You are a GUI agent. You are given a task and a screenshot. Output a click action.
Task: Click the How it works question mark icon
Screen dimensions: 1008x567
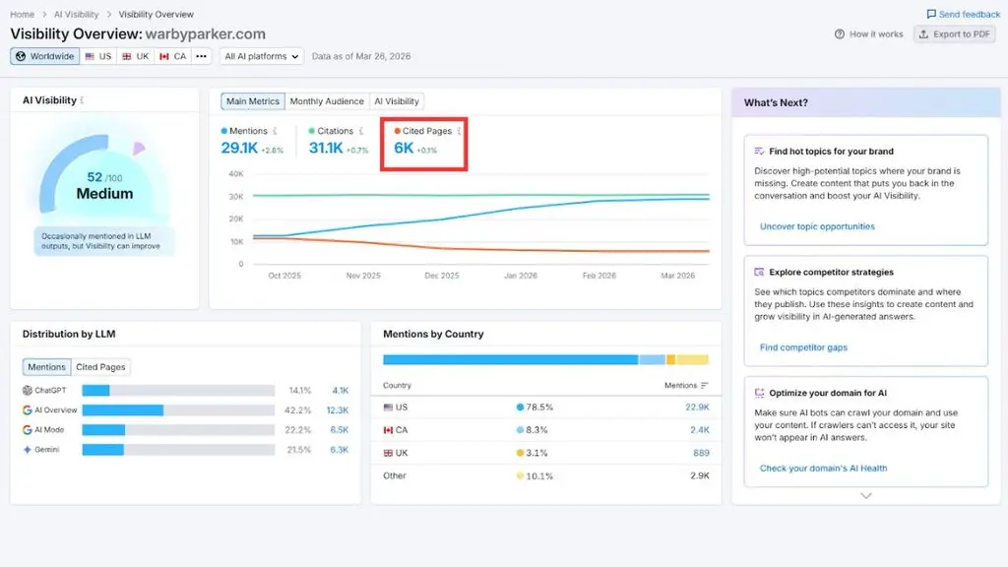tap(840, 34)
